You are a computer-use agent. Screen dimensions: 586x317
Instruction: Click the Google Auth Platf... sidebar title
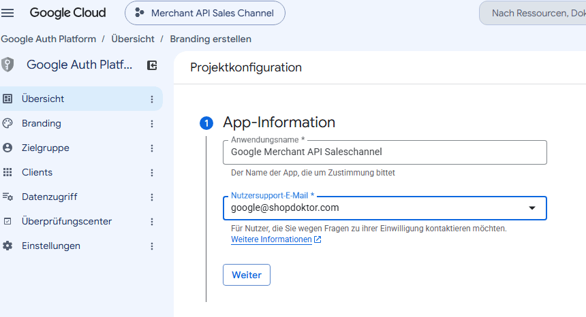pyautogui.click(x=79, y=65)
